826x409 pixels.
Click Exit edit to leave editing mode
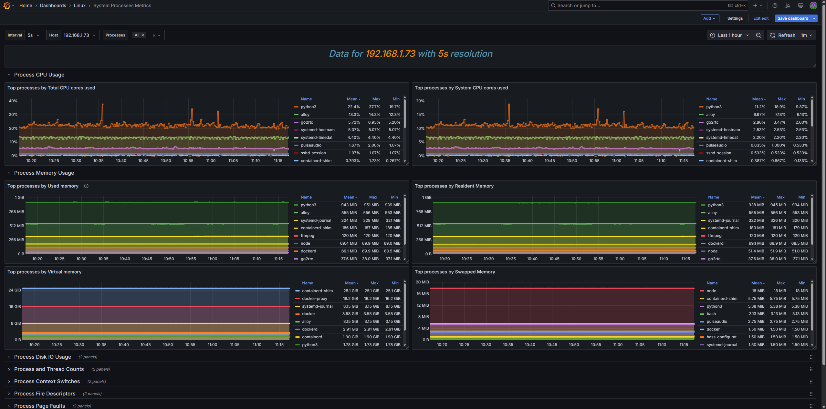(761, 18)
